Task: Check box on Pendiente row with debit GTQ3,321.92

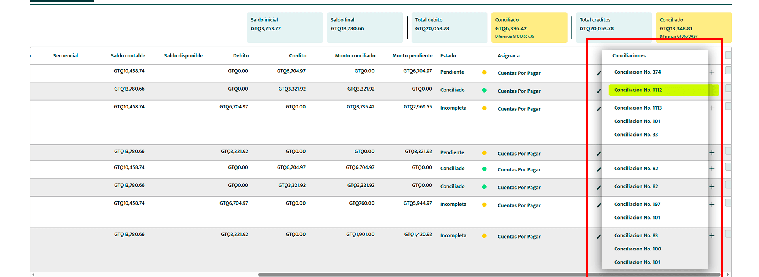Action: click(728, 151)
